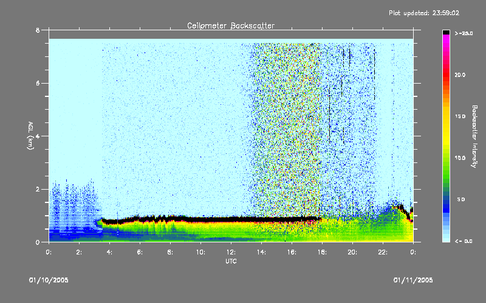This screenshot has width=486, height=303.
Task: Click the x-axis tick label 12:
Action: point(231,252)
